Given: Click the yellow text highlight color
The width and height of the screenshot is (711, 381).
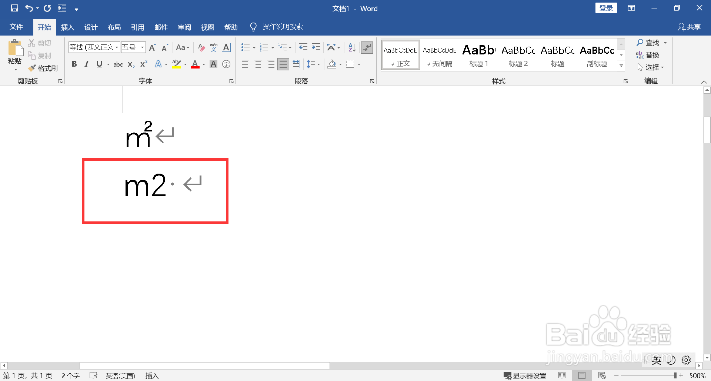Looking at the screenshot, I should pos(177,64).
